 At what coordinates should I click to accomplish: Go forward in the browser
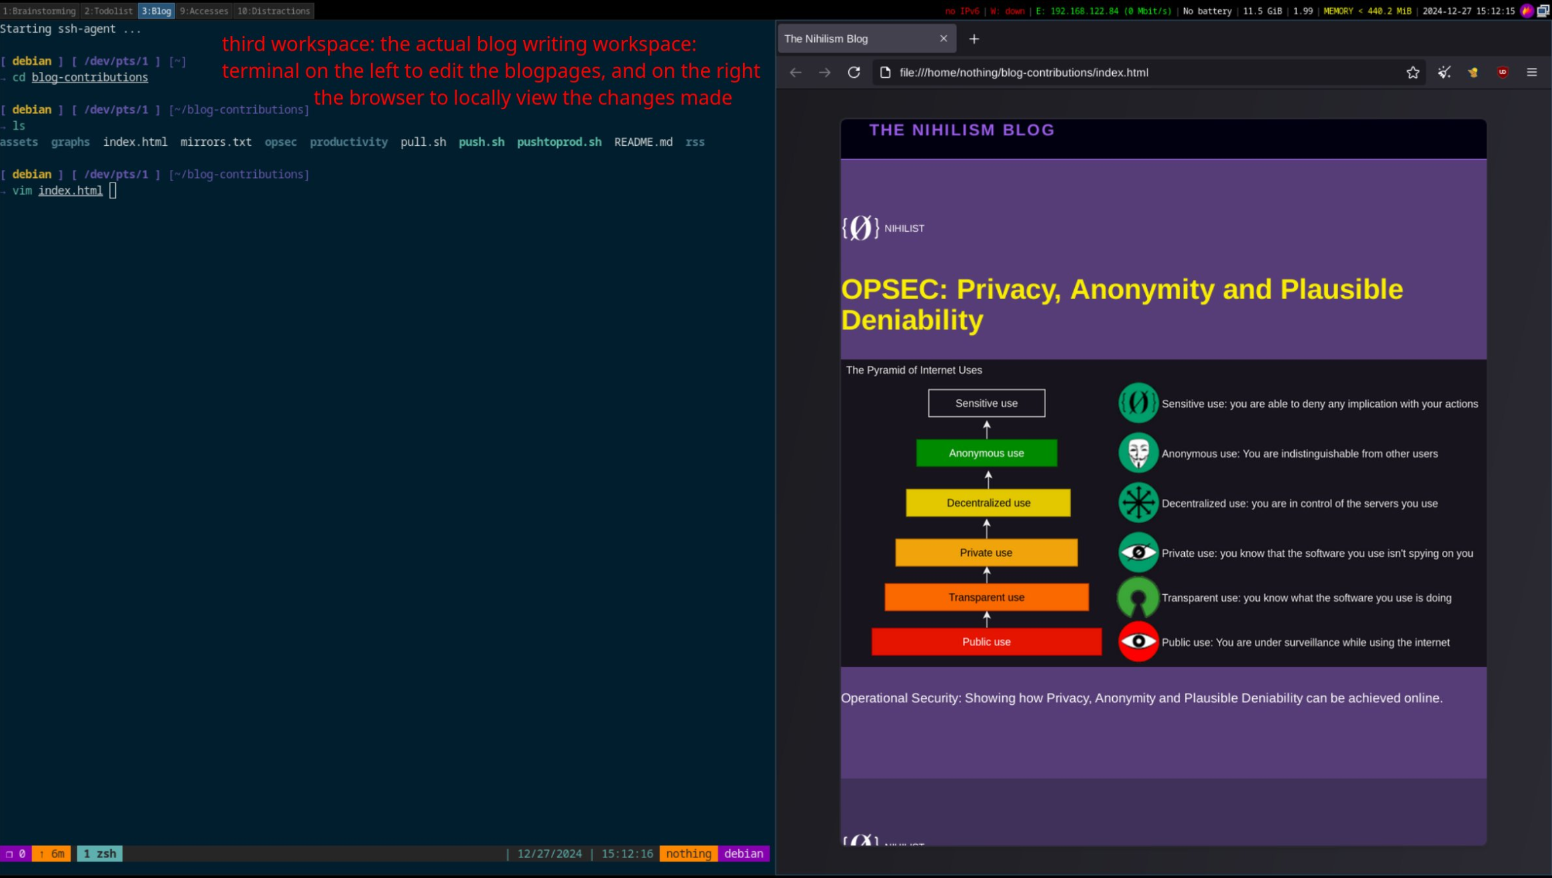824,73
